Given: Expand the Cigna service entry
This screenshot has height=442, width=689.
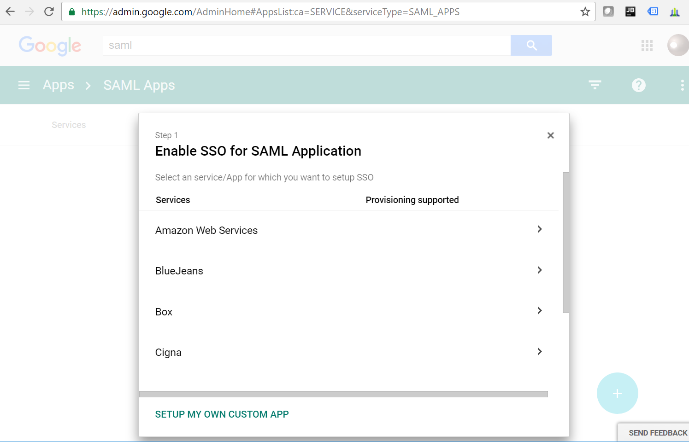Looking at the screenshot, I should 539,351.
